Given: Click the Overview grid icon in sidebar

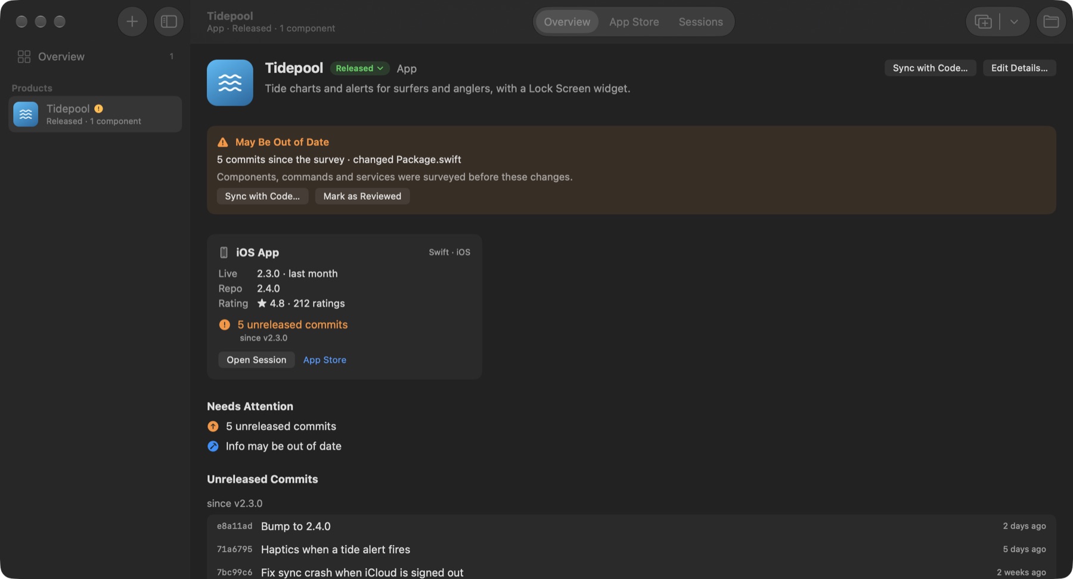Looking at the screenshot, I should [24, 57].
